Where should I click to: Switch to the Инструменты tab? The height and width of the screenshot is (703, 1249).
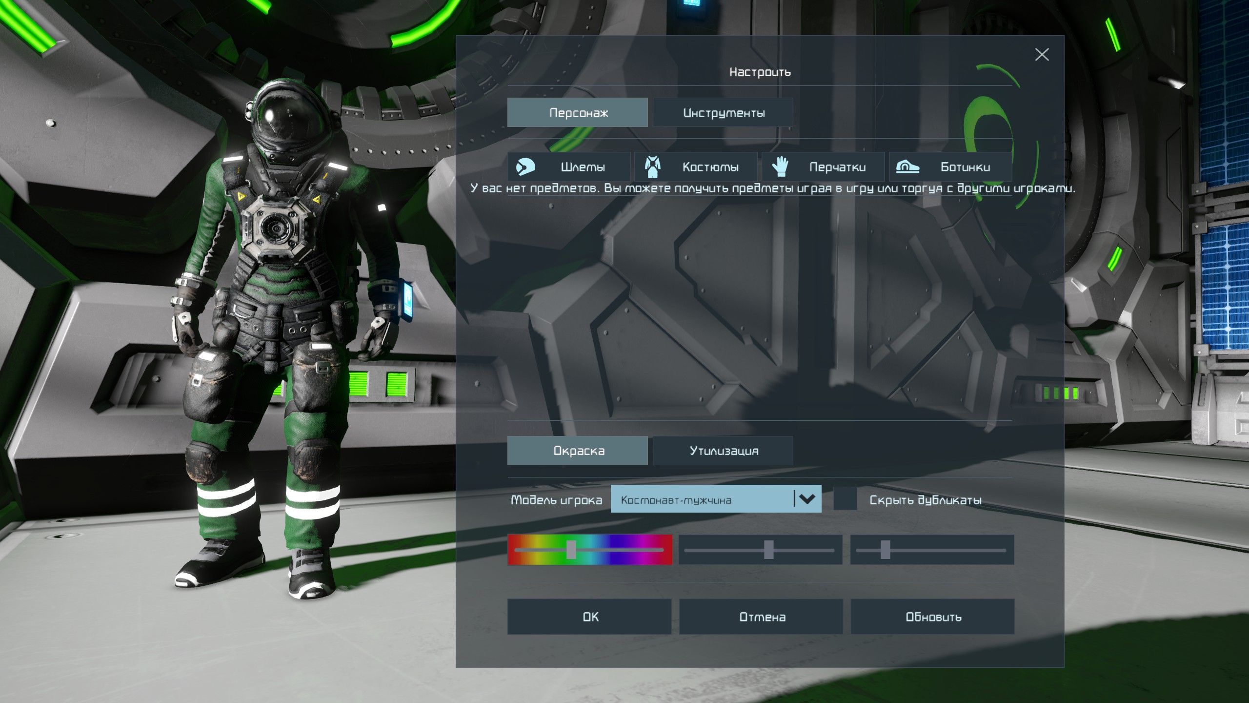(x=723, y=113)
